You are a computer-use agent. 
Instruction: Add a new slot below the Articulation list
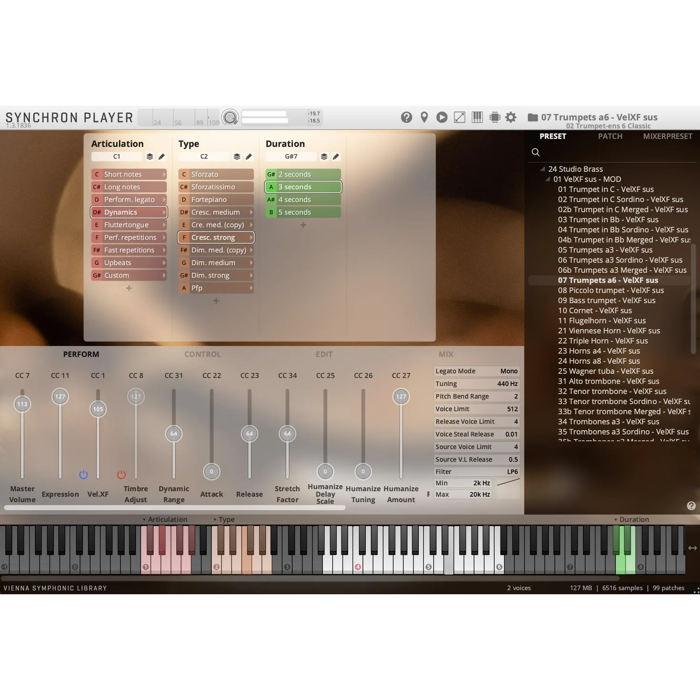[129, 288]
